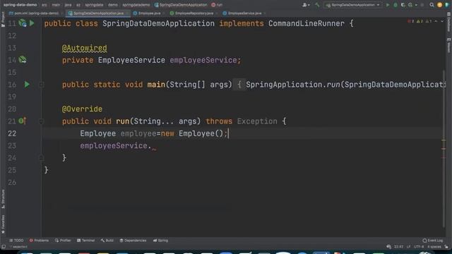Click the lock read-only icon in status bar
Screen dimensions: 452x254
tap(446, 247)
